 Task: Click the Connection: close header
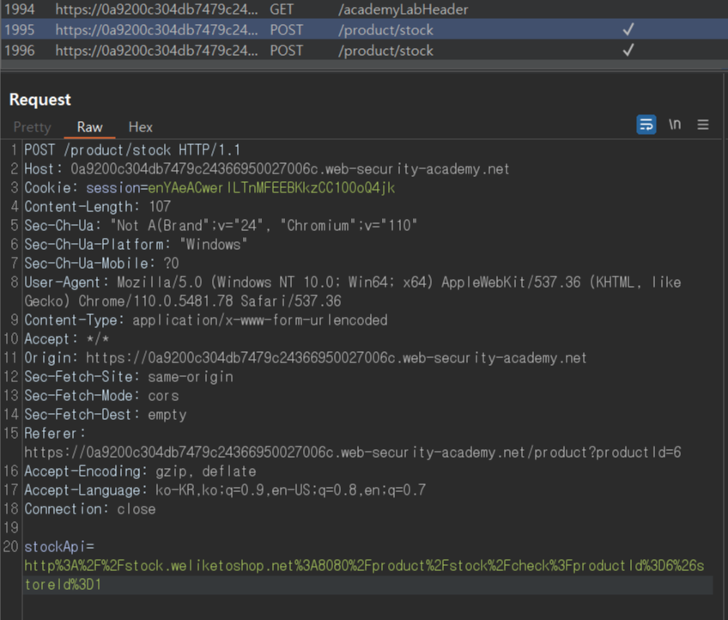(89, 509)
